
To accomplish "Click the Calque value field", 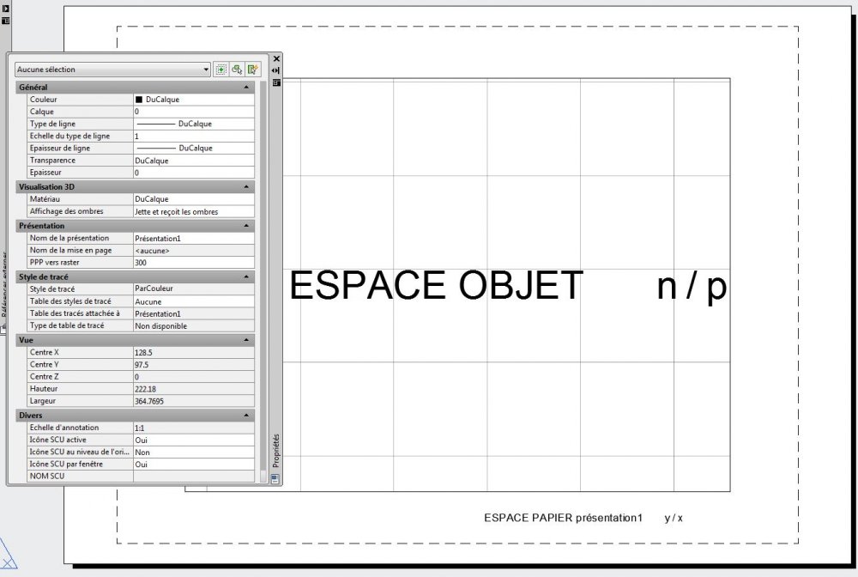I will [194, 112].
